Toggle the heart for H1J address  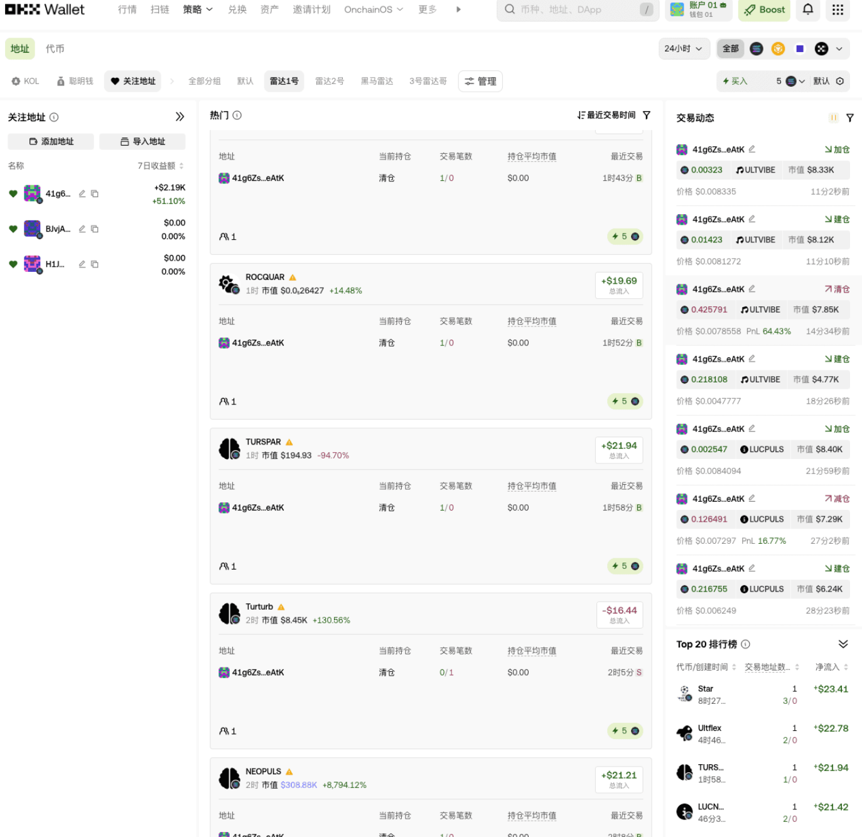(x=13, y=264)
